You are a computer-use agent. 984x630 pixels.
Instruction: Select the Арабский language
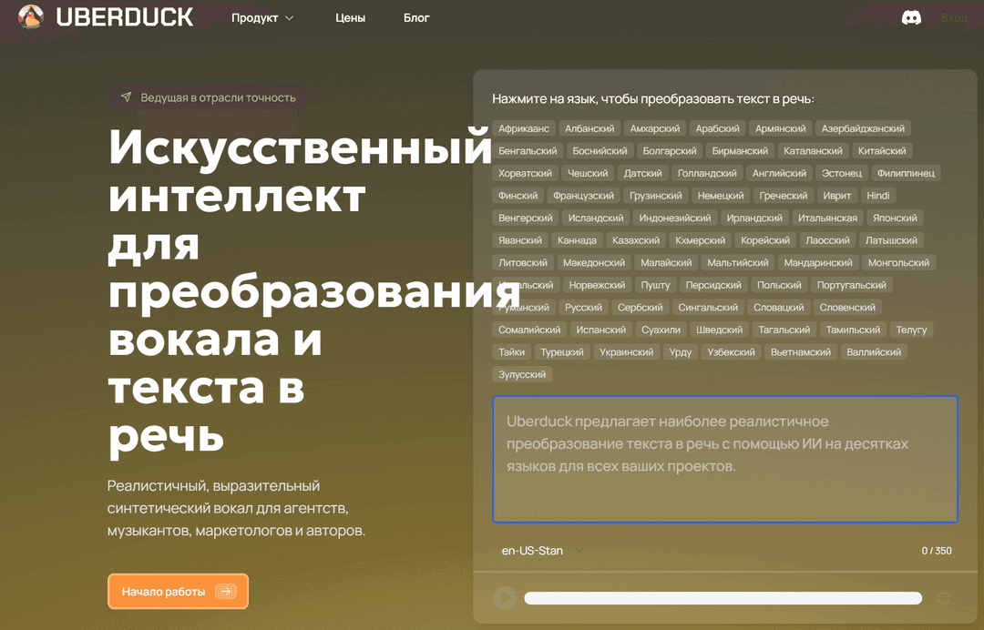tap(717, 128)
